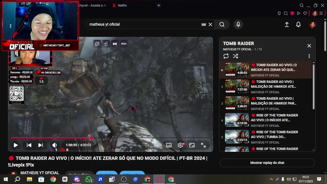Open a new browser tab

tap(159, 5)
